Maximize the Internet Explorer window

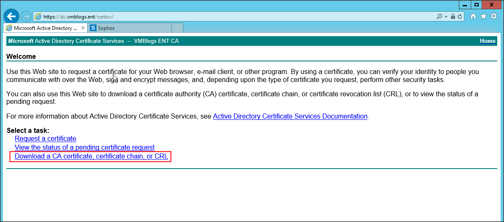coord(477,4)
